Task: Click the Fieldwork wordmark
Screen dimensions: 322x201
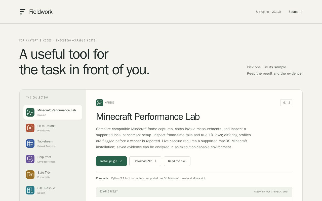Action: 41,12
